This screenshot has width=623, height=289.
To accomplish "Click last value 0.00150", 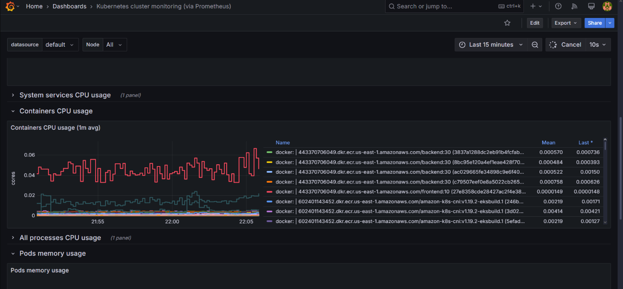I will tap(591, 172).
